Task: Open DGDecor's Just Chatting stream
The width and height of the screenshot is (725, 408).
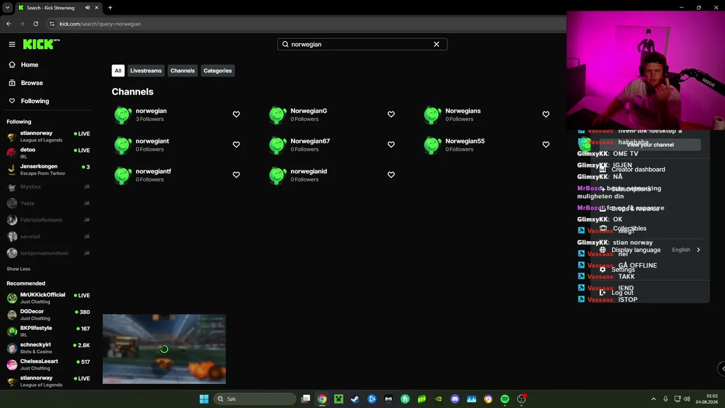Action: [x=48, y=314]
